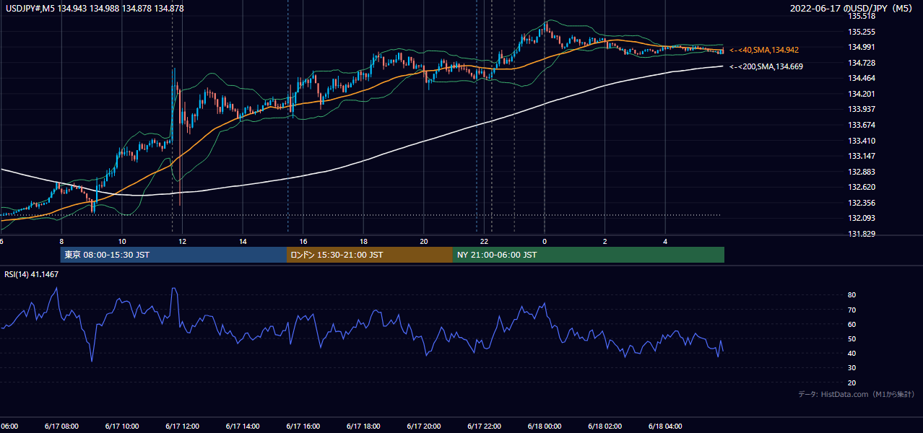Click hour label 4 under the price chart
The height and width of the screenshot is (433, 923).
tap(665, 241)
